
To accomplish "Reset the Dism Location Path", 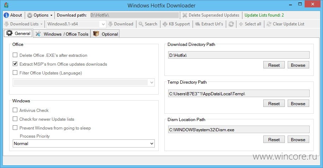I will coord(274,139).
